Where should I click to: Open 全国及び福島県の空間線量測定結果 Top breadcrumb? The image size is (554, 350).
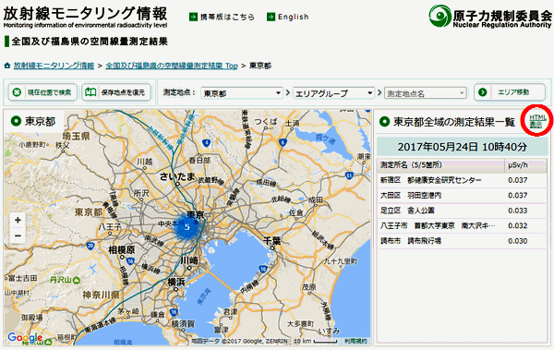172,66
